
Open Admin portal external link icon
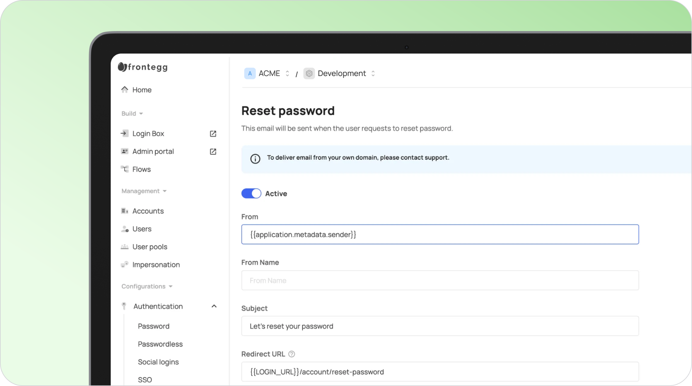[x=213, y=152]
